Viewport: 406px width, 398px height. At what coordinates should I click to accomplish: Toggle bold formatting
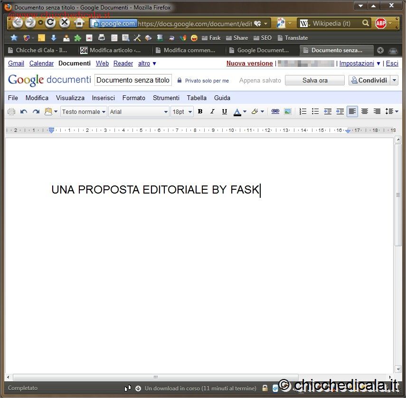(x=200, y=111)
